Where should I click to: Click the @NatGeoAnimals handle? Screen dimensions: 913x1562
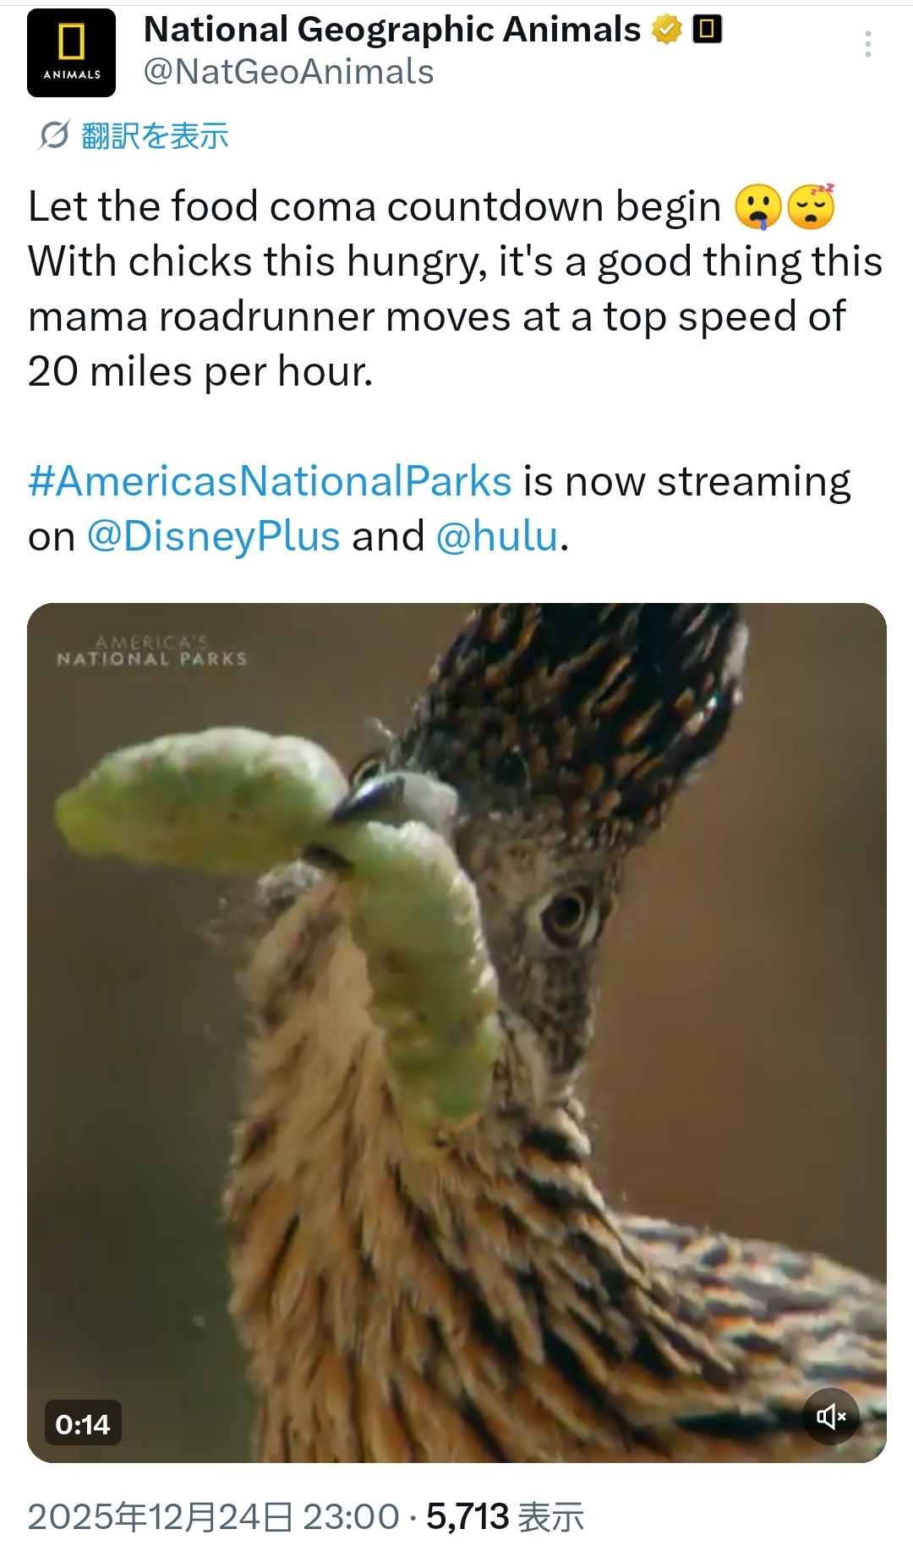click(x=288, y=73)
